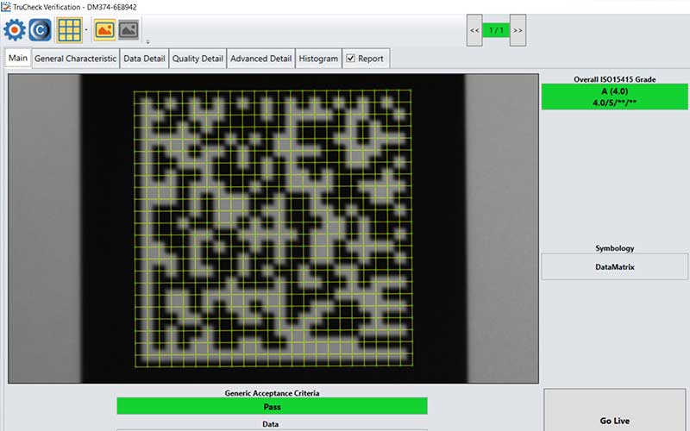
Task: Click the Symbology label
Action: [615, 248]
